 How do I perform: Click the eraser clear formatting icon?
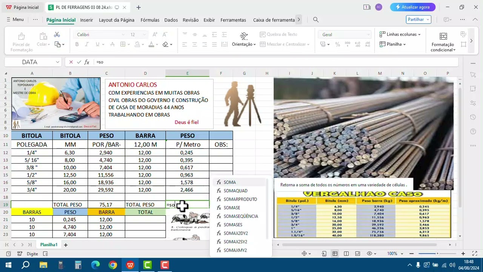click(165, 44)
